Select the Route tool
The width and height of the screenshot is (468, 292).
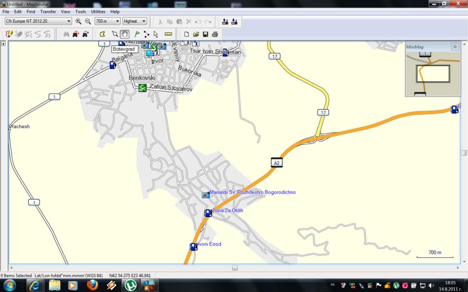click(x=146, y=34)
